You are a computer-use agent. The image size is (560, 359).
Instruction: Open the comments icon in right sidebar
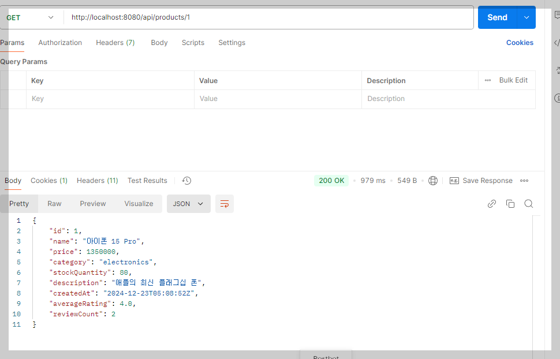[557, 14]
